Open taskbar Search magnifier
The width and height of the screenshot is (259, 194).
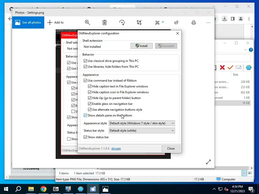click(x=18, y=189)
